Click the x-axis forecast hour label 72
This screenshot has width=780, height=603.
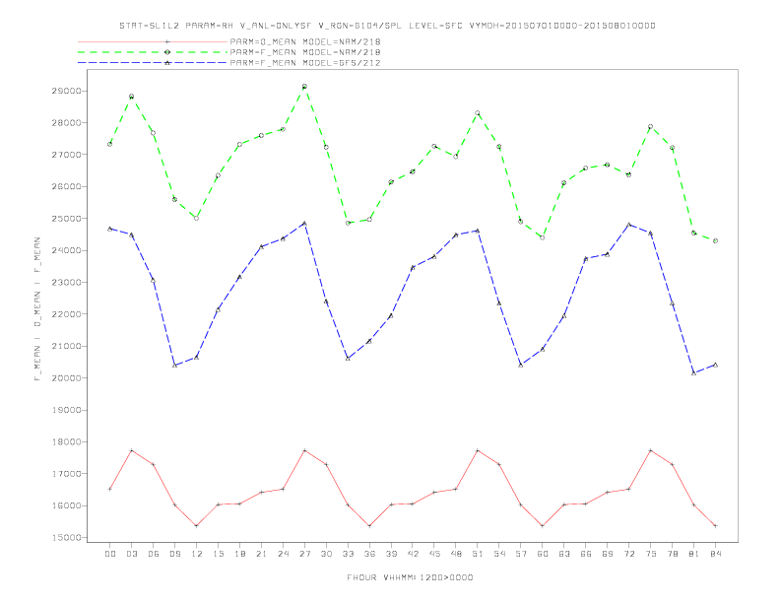(x=629, y=554)
